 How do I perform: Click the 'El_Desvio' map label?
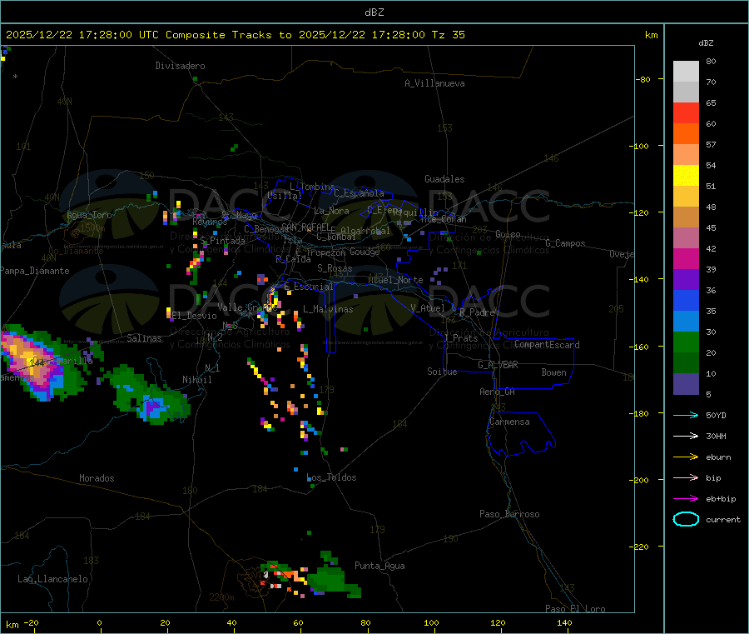pos(194,316)
